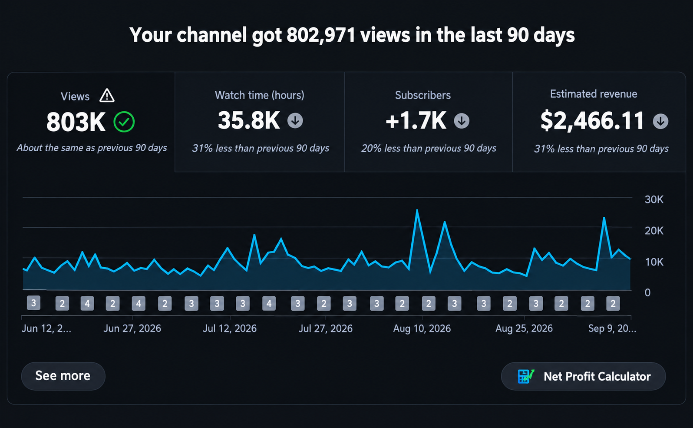Click the Jul 12, 2026 date label
Image resolution: width=693 pixels, height=428 pixels.
click(230, 328)
